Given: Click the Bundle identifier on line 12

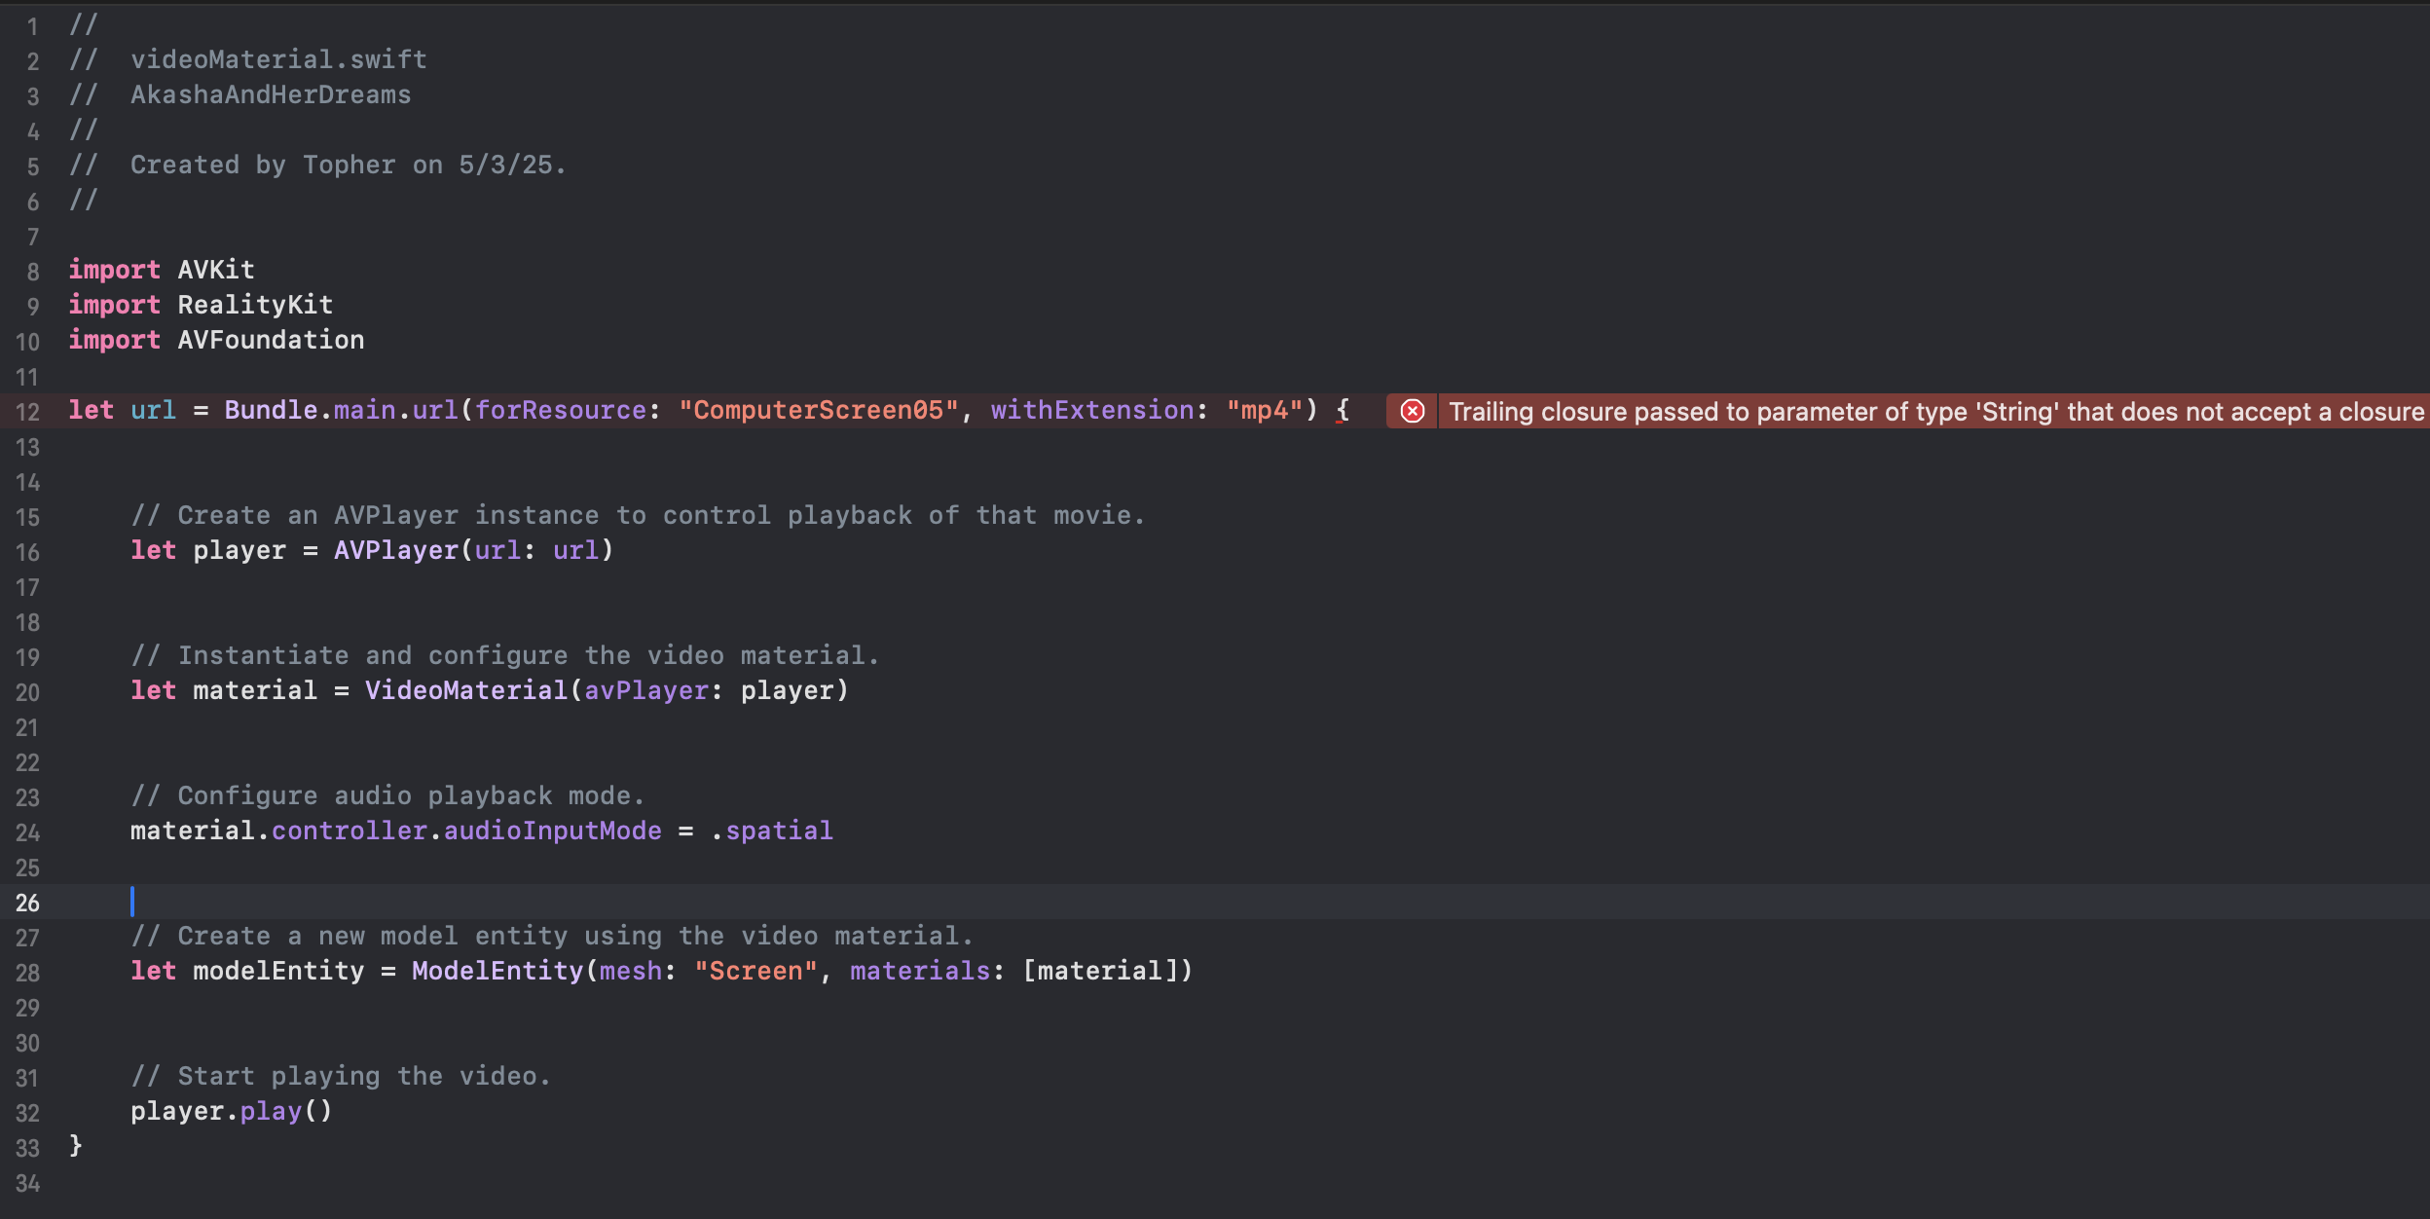Looking at the screenshot, I should [271, 410].
